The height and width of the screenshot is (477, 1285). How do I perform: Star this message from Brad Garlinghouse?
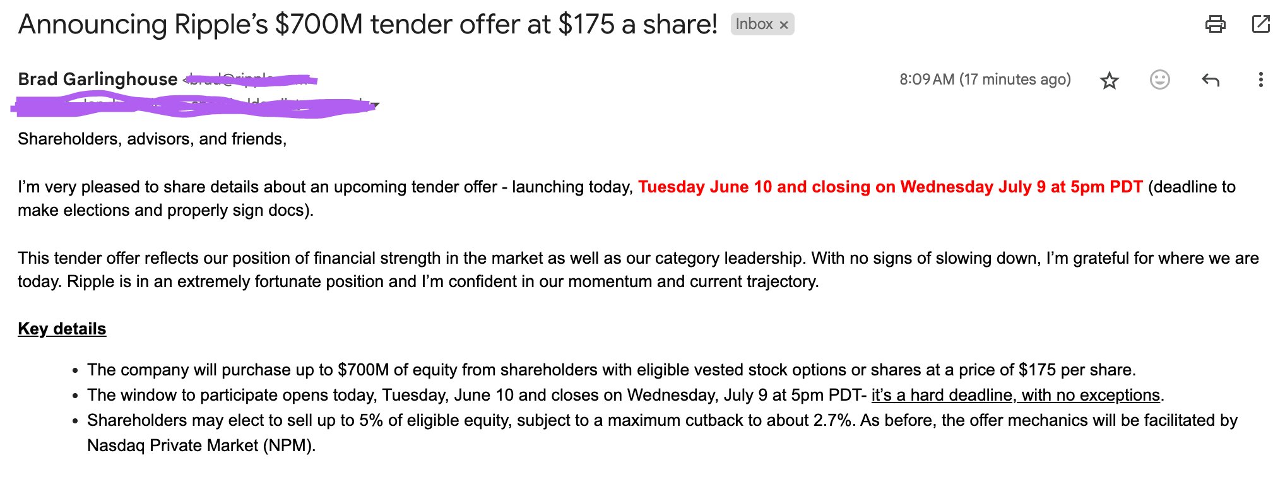pyautogui.click(x=1109, y=80)
